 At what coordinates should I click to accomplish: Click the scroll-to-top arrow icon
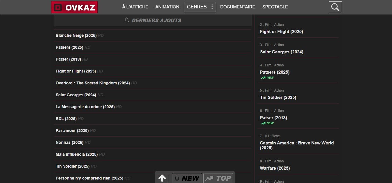pyautogui.click(x=162, y=178)
